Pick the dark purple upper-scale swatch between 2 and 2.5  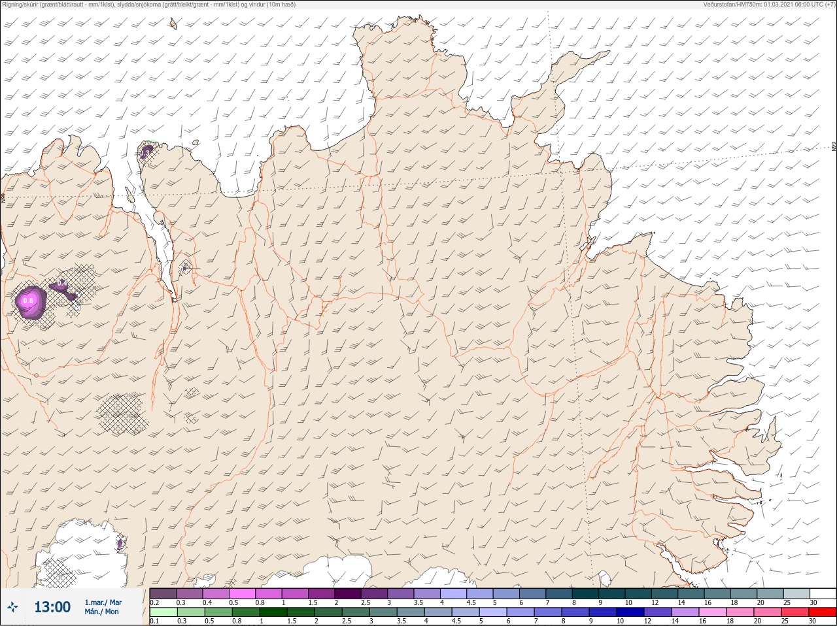click(x=348, y=593)
